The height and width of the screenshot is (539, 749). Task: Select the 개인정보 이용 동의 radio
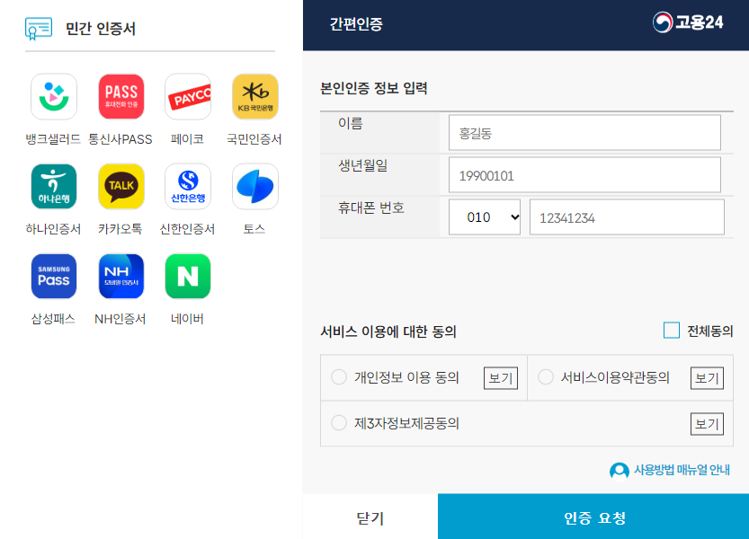tap(339, 377)
